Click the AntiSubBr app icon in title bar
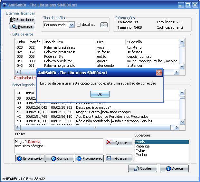This screenshot has width=200, height=182. click(5, 5)
